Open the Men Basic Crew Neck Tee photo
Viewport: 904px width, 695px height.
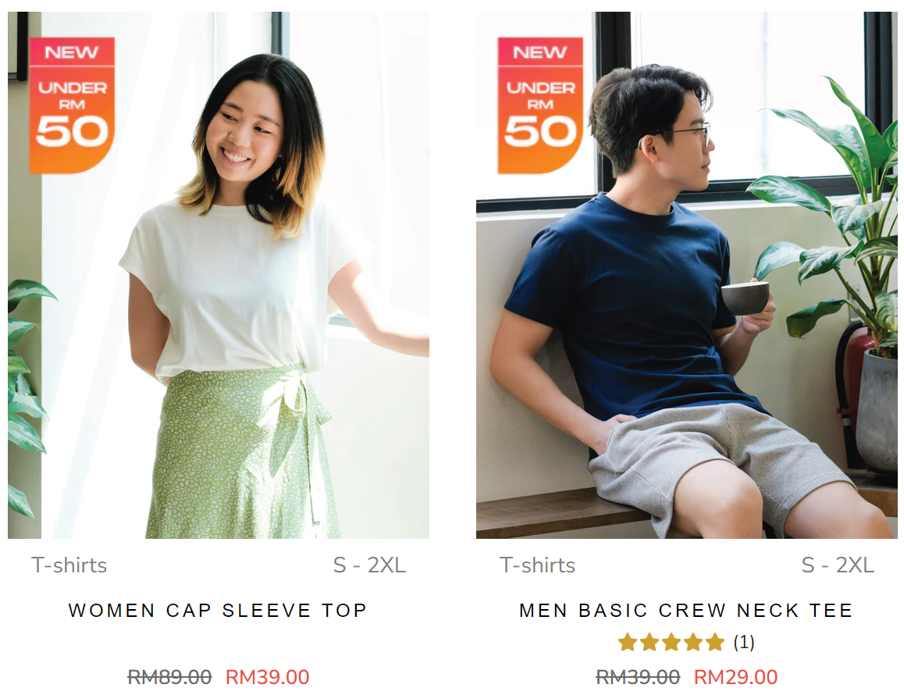point(687,275)
